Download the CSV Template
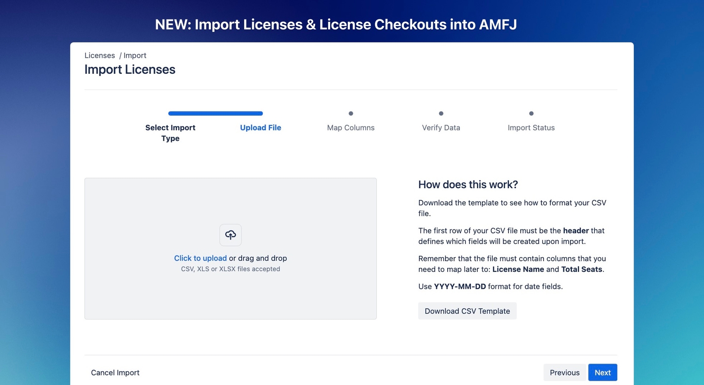The image size is (704, 385). pyautogui.click(x=467, y=311)
